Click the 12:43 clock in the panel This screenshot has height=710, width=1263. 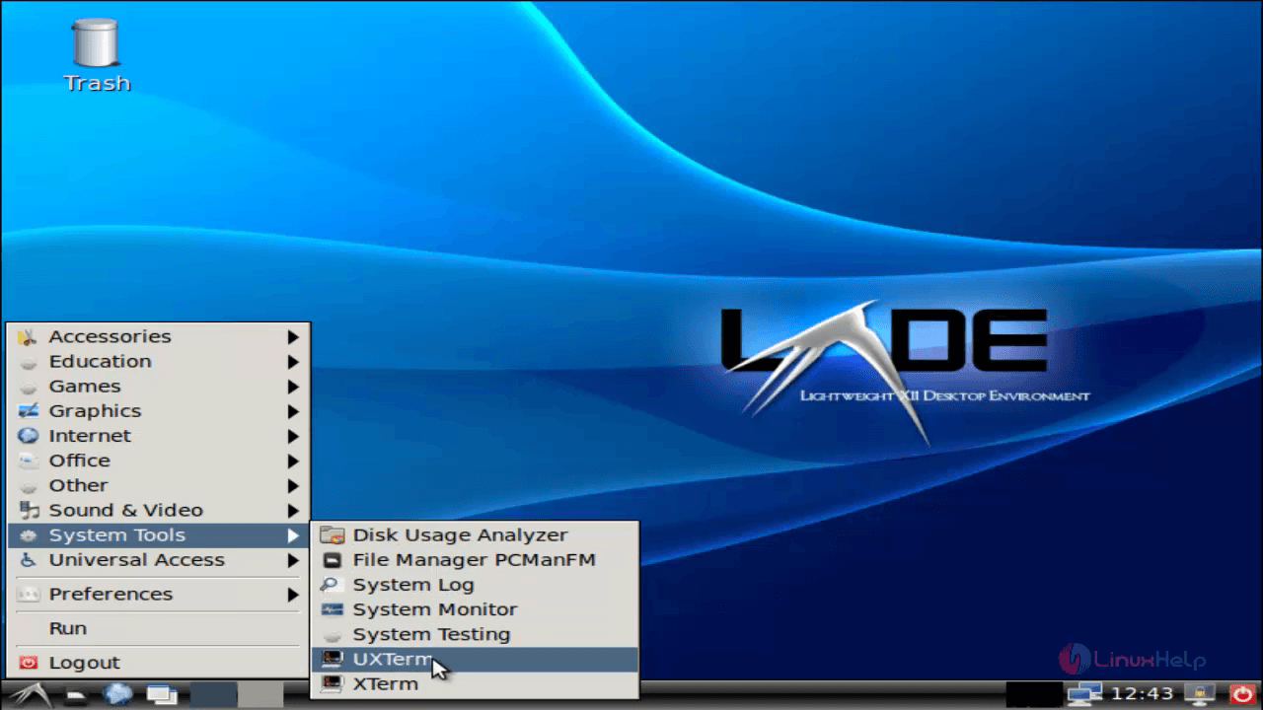coord(1142,694)
